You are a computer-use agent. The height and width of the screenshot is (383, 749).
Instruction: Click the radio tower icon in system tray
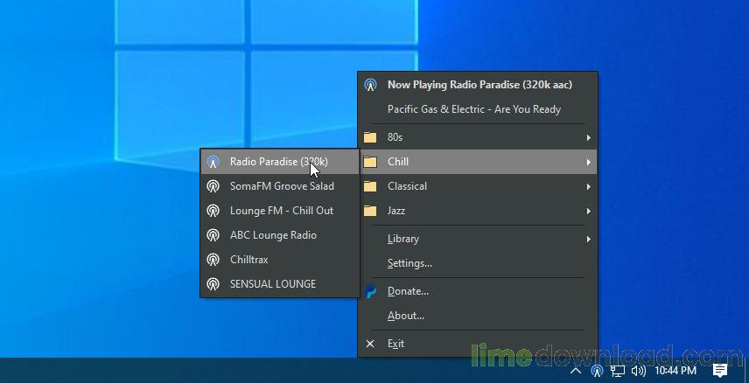click(597, 371)
